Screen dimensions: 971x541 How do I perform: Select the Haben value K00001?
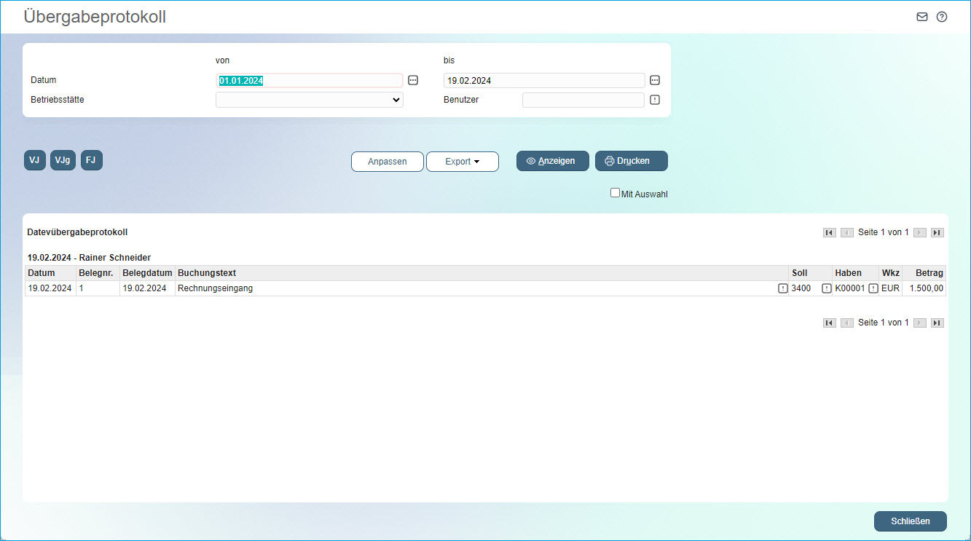pyautogui.click(x=850, y=288)
